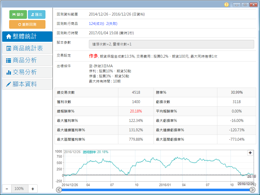Click the 停損 stop-loss line
260x195 pixels.
tap(109, 76)
